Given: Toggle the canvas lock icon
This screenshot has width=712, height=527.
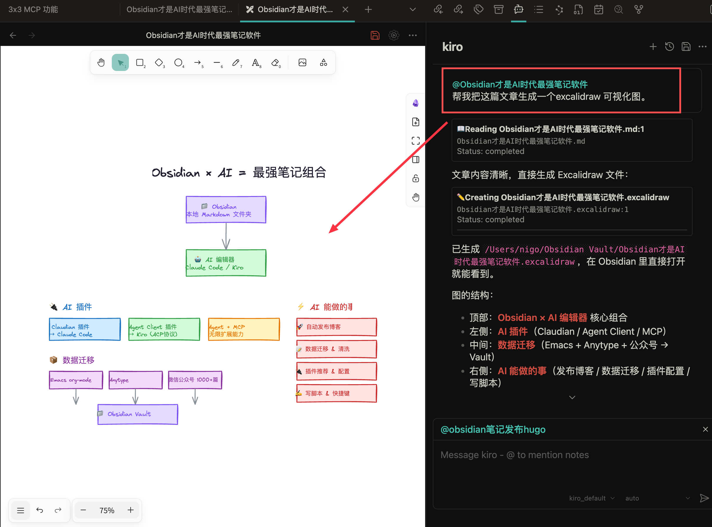Looking at the screenshot, I should 416,178.
